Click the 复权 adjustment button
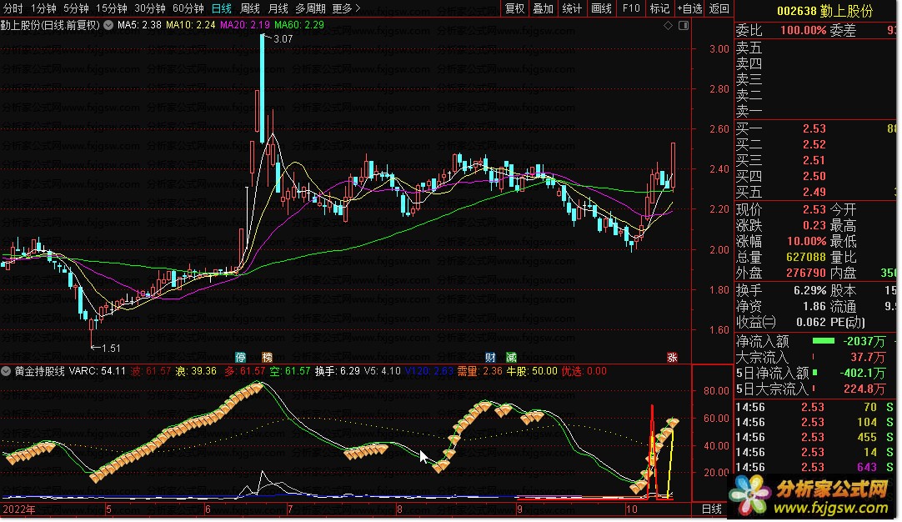 515,8
